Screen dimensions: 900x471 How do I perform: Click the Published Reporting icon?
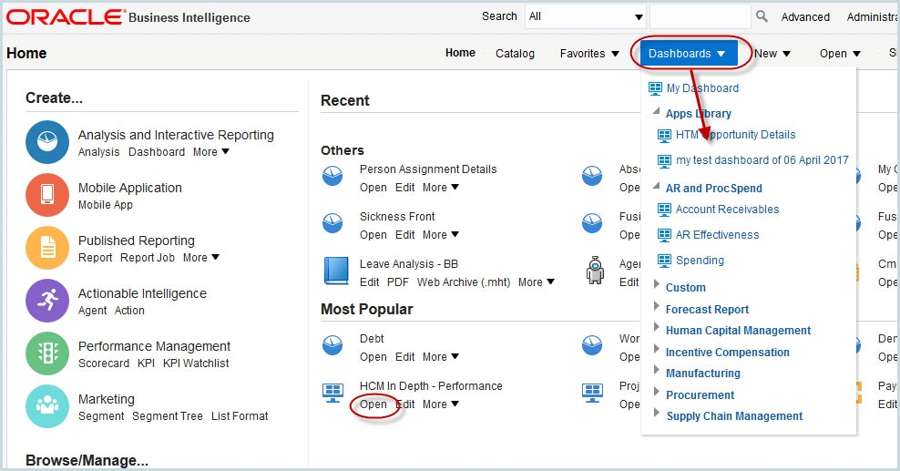pyautogui.click(x=47, y=248)
